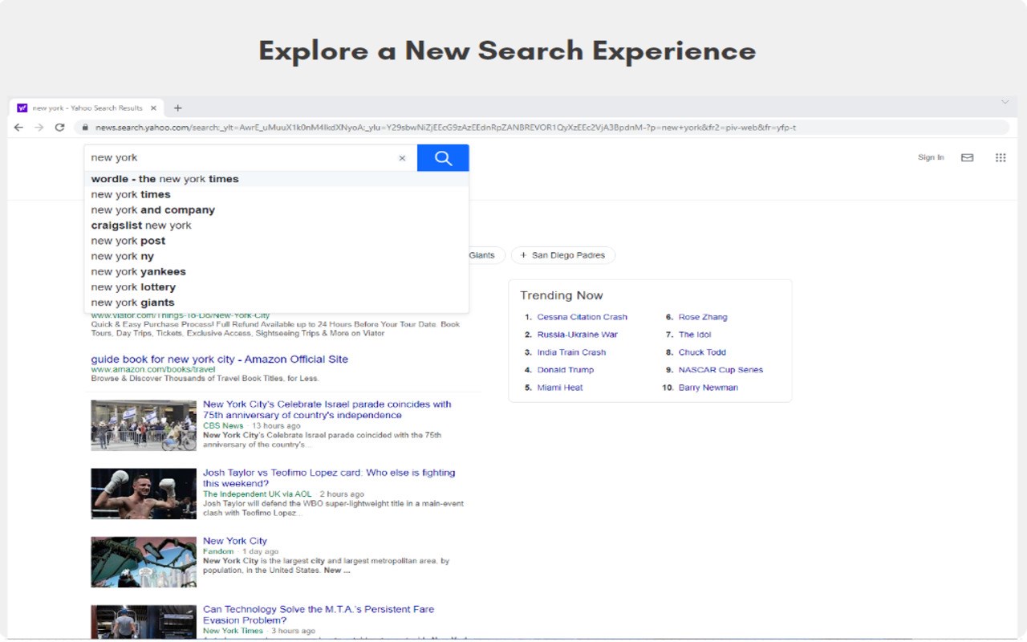The height and width of the screenshot is (642, 1027).
Task: Select suggestion craigslist new york
Action: (276, 226)
